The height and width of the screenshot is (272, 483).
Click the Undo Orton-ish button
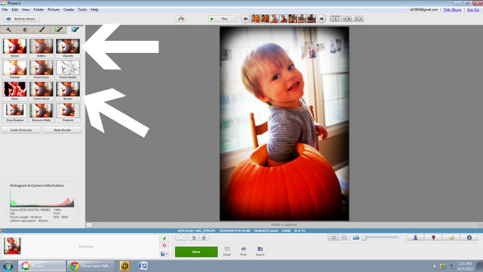[x=21, y=130]
